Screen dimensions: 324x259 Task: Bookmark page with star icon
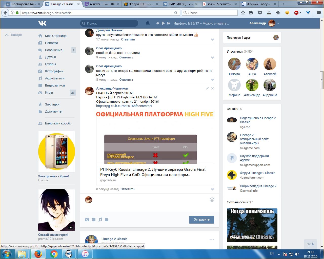(x=243, y=13)
